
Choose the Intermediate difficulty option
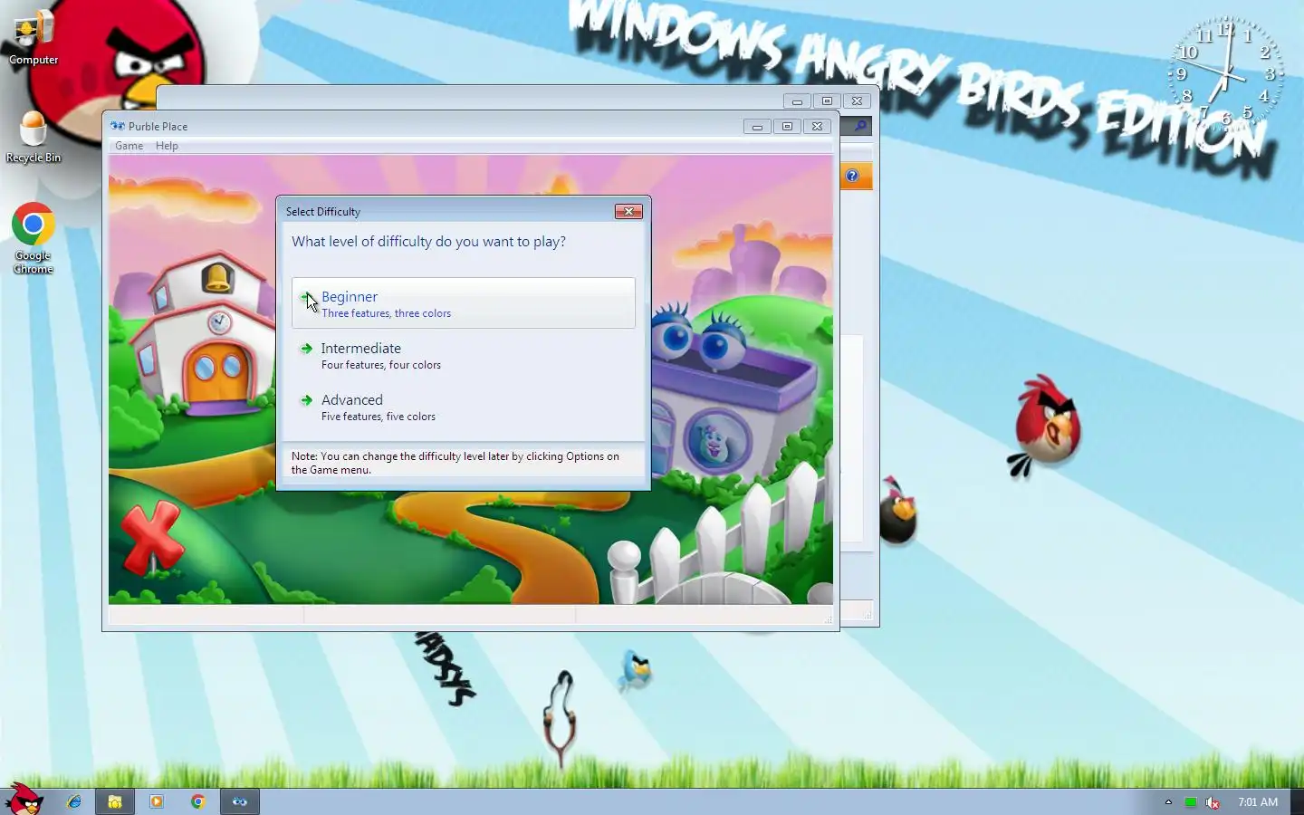click(x=464, y=355)
